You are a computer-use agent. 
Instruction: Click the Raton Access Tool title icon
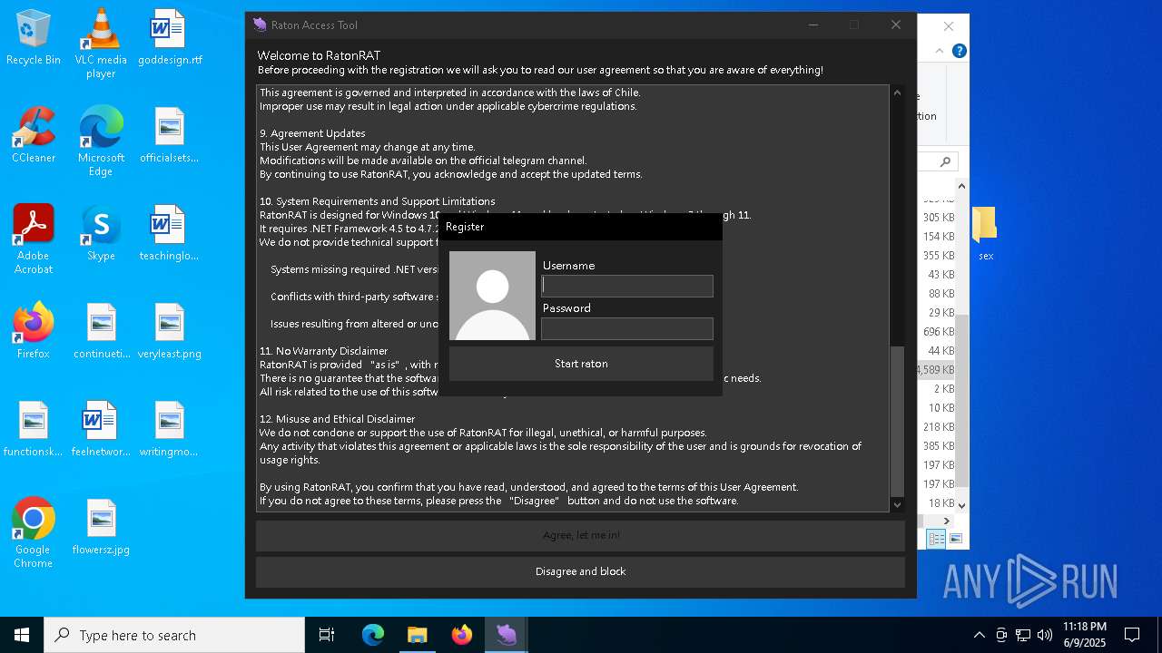(261, 25)
